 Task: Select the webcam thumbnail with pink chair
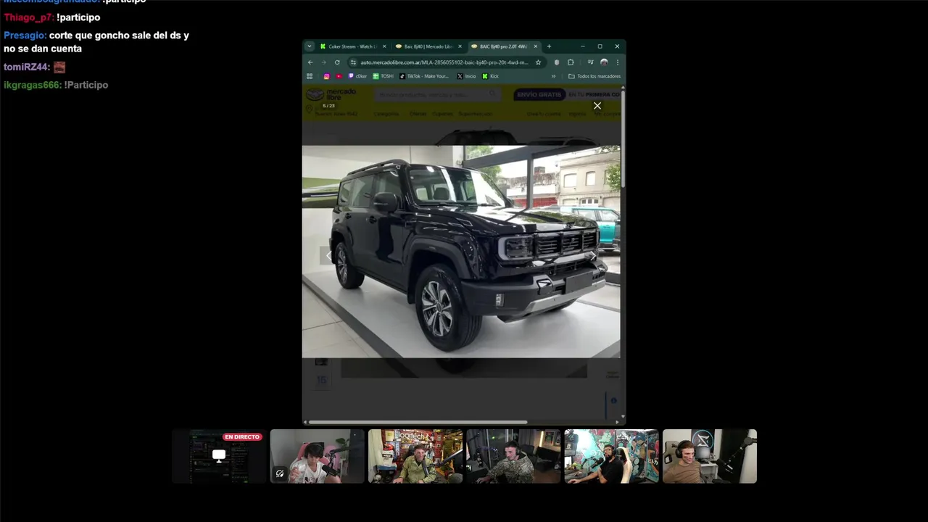[x=318, y=456]
